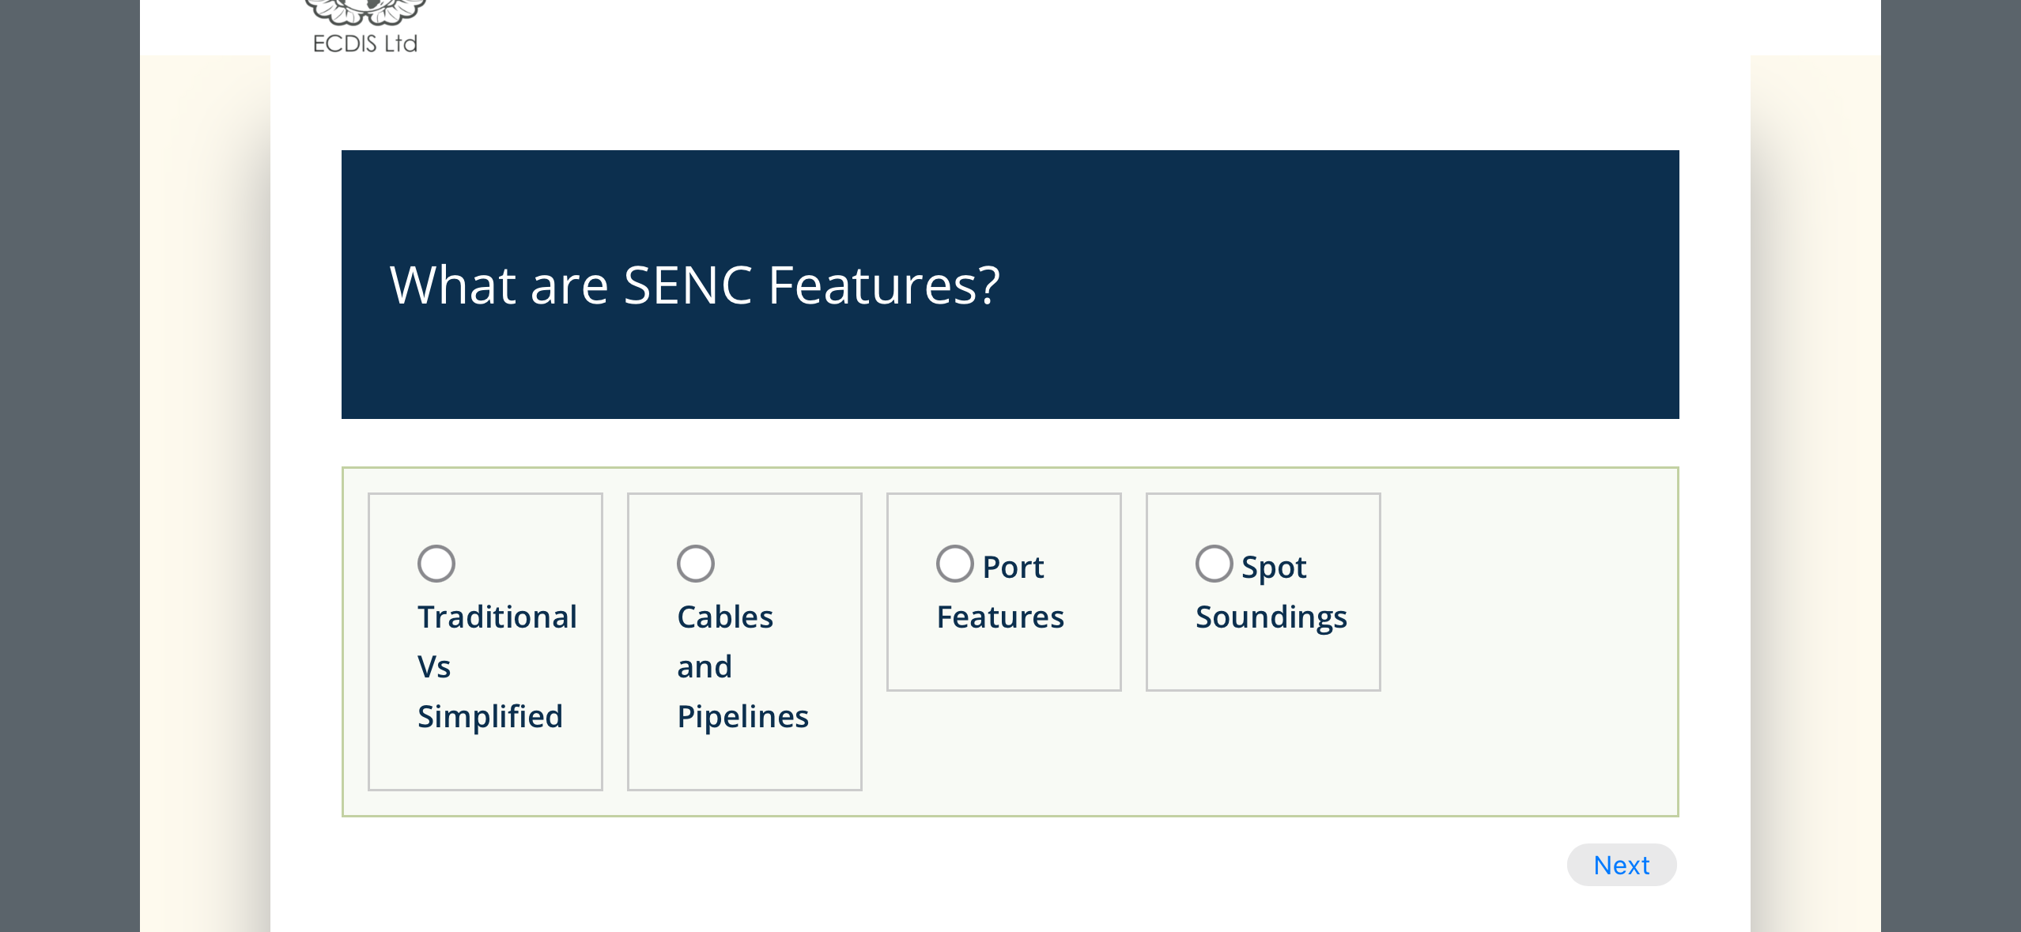Click the Next button
The image size is (2021, 932).
tap(1622, 865)
